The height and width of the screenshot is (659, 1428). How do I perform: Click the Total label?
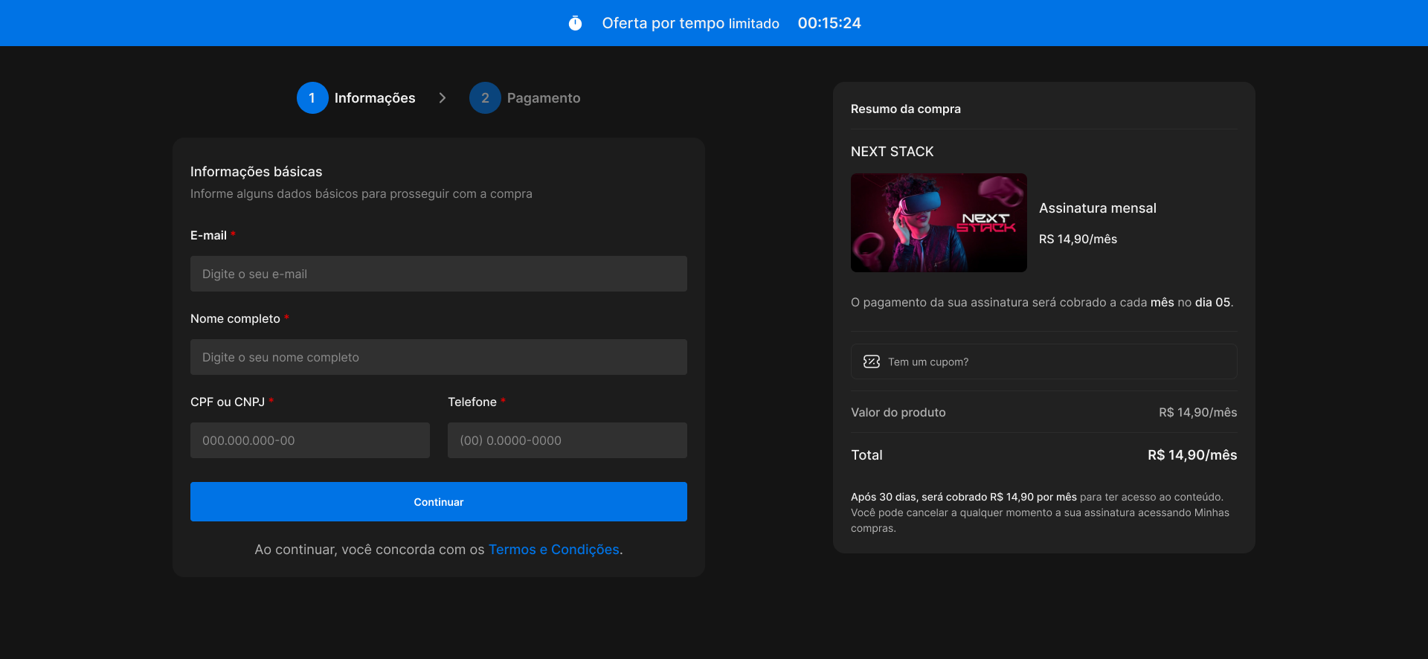[867, 455]
